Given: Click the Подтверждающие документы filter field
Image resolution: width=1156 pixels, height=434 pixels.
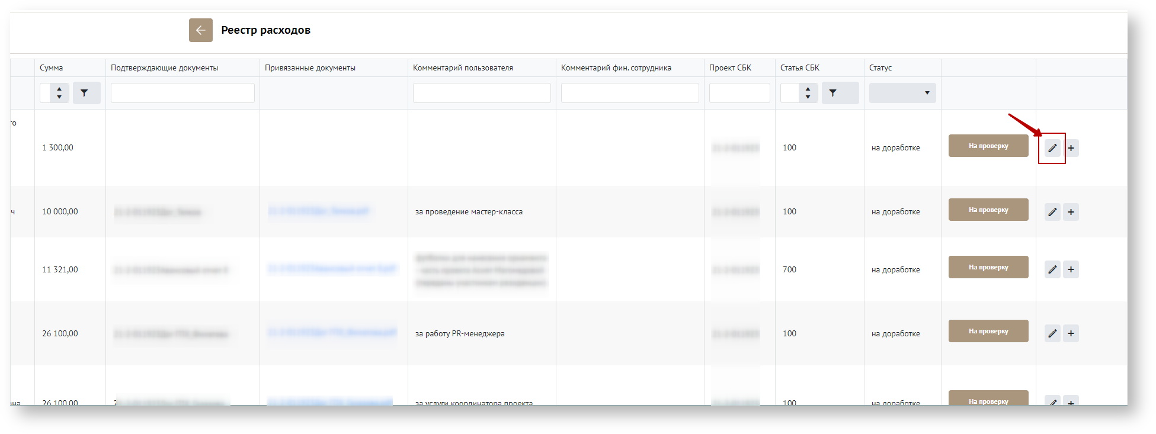Looking at the screenshot, I should pyautogui.click(x=182, y=93).
